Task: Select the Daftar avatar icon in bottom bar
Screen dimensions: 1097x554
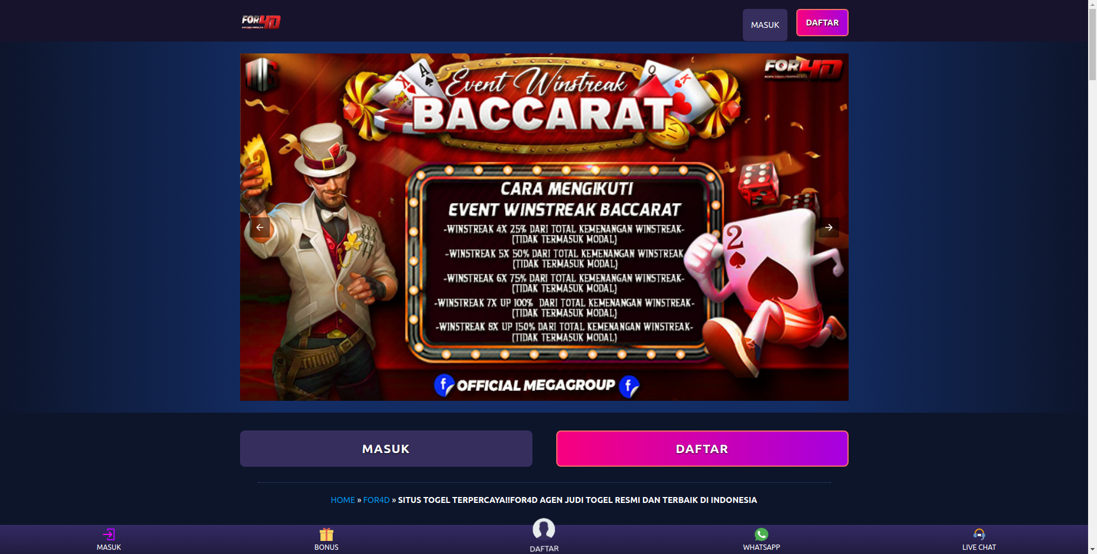Action: pyautogui.click(x=544, y=529)
